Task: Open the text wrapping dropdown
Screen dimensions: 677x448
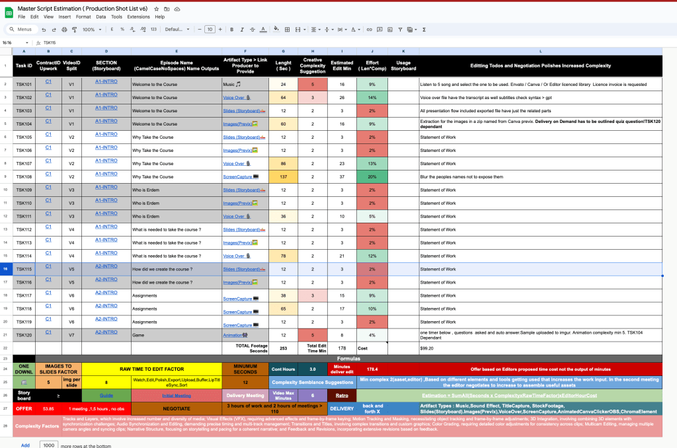Action: pos(342,29)
